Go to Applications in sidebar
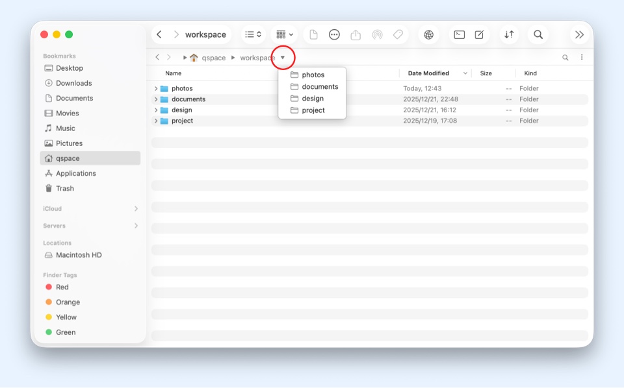This screenshot has height=388, width=624. pos(75,173)
